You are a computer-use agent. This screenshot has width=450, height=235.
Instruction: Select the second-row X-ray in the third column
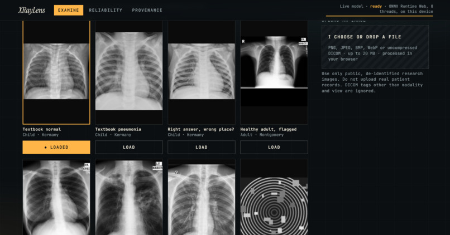(x=202, y=197)
